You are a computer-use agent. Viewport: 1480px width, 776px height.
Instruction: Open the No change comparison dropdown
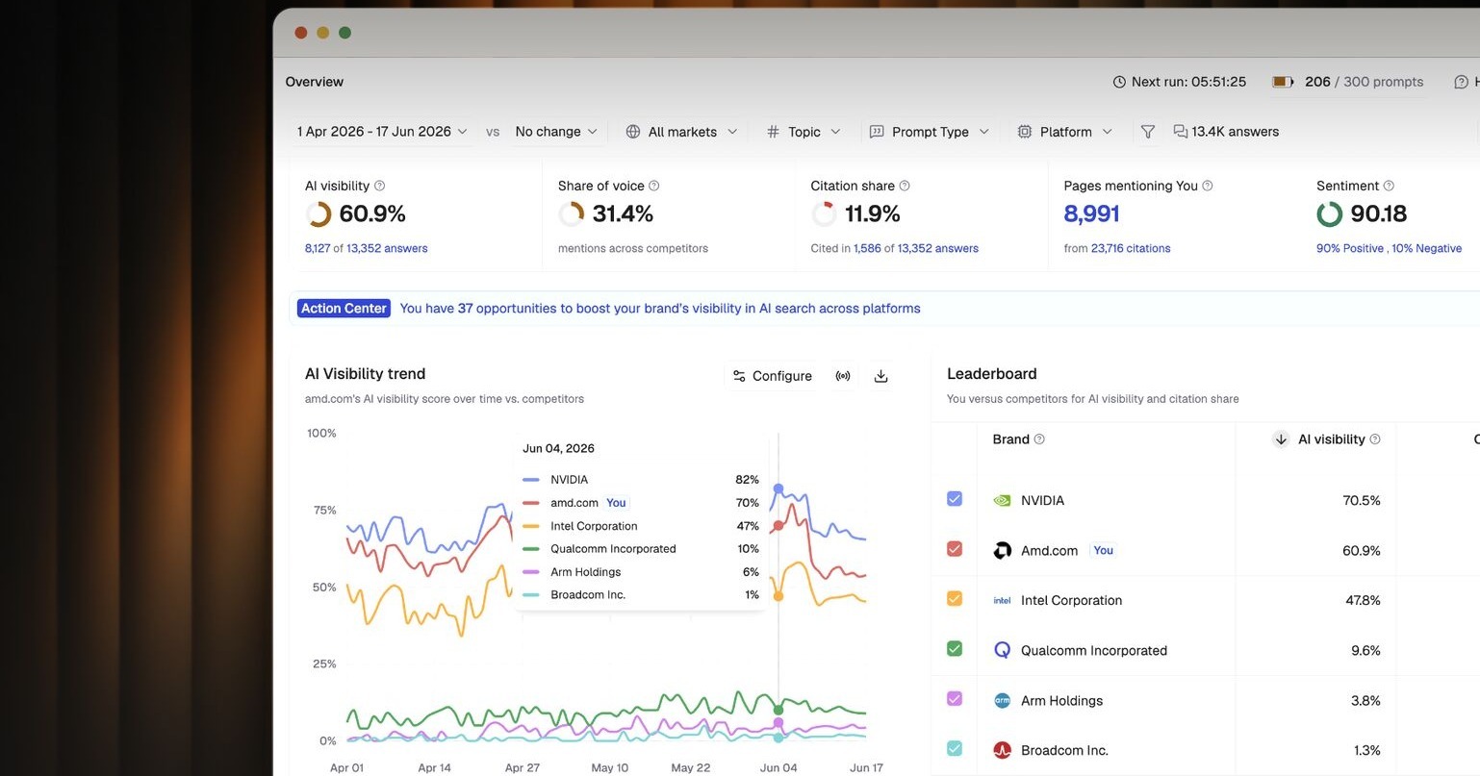click(556, 132)
